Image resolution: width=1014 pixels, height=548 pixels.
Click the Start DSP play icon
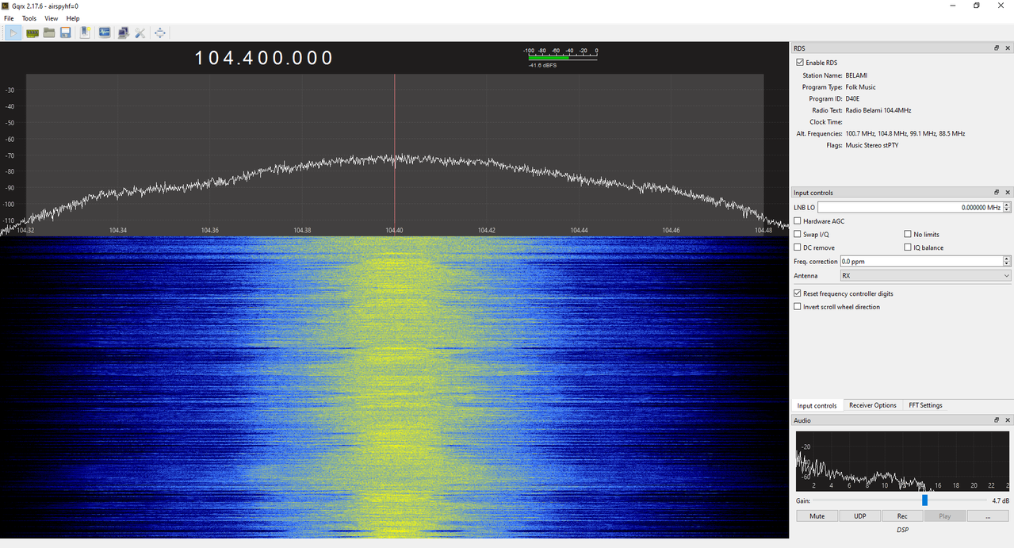(x=13, y=33)
